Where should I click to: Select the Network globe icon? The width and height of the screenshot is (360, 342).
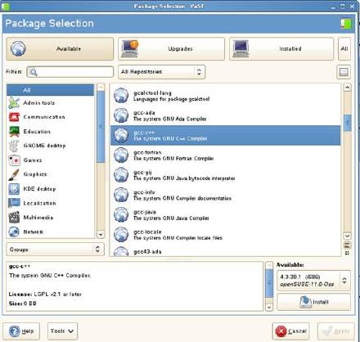(14, 232)
